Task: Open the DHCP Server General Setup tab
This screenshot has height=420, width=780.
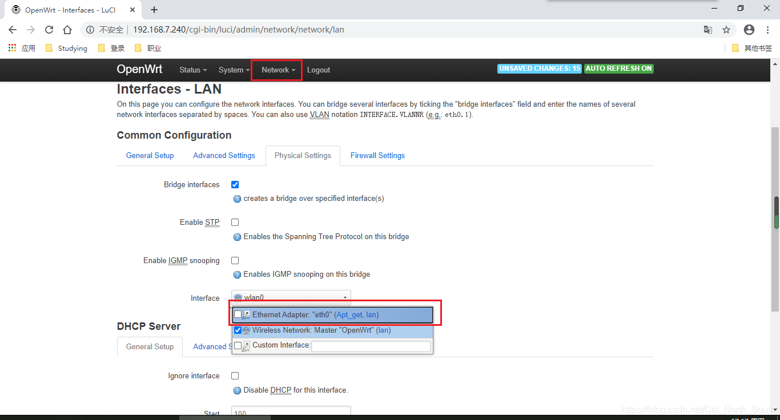Action: tap(150, 346)
